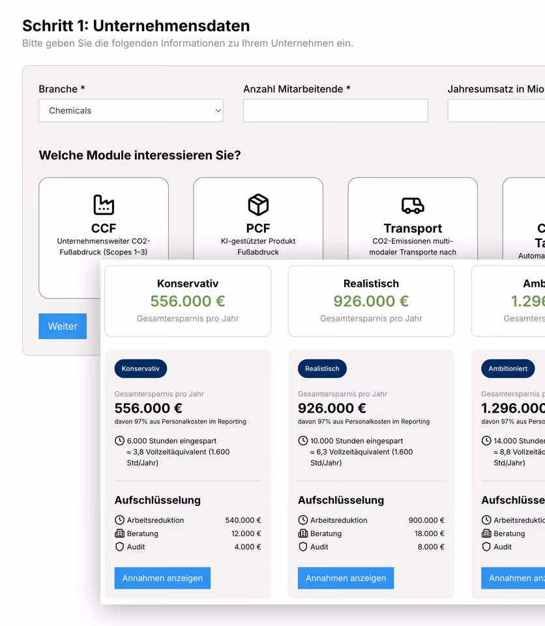Viewport: 545px width, 626px height.
Task: Click Audit shield icon in Ambitioniert card
Action: click(x=486, y=546)
